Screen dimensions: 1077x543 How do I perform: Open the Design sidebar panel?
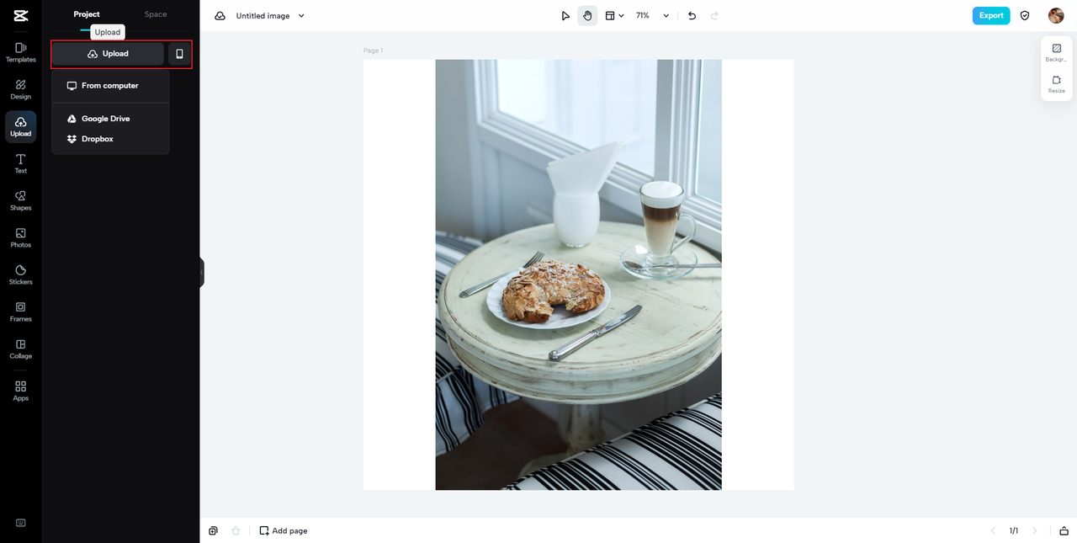(20, 90)
